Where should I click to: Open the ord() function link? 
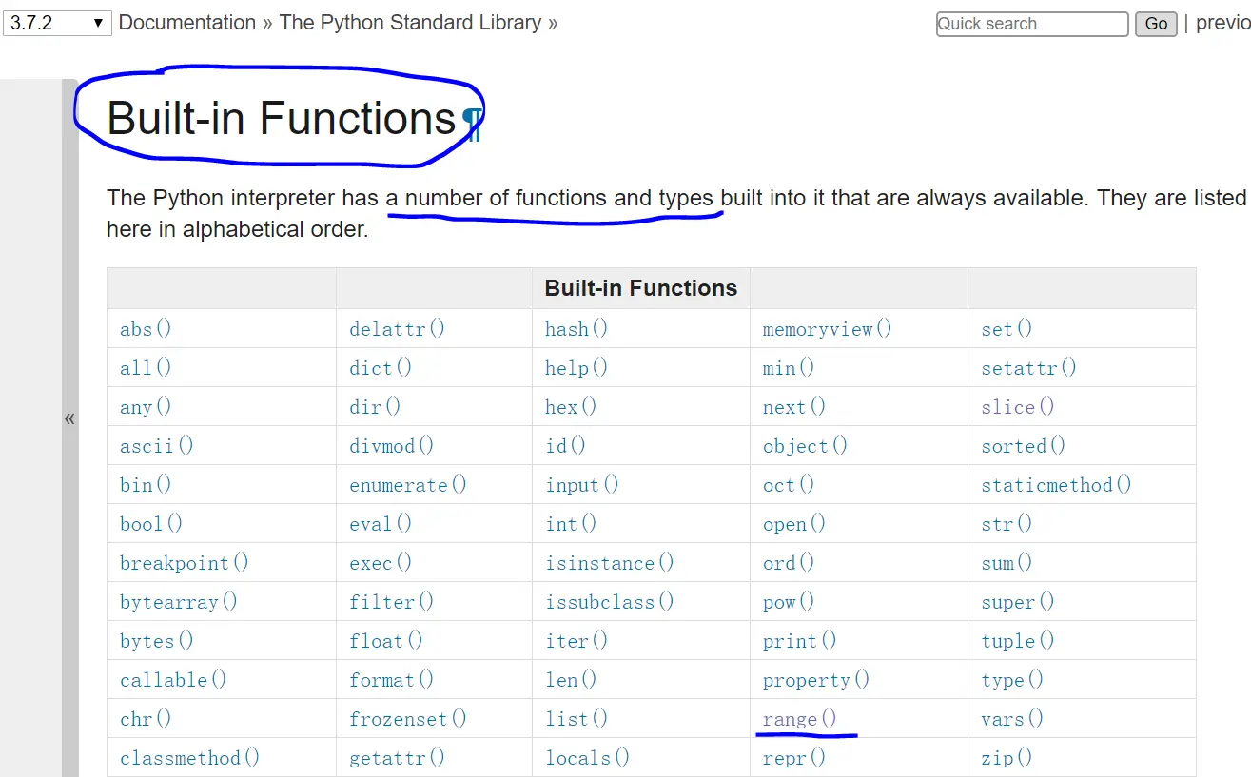click(789, 563)
